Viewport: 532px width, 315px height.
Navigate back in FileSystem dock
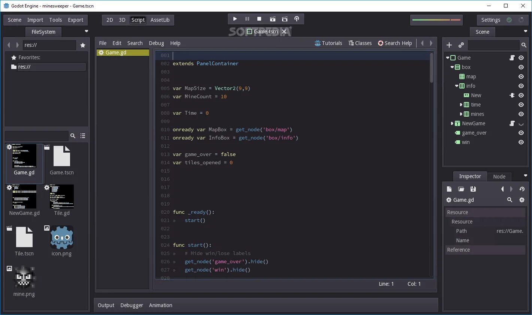pos(9,45)
